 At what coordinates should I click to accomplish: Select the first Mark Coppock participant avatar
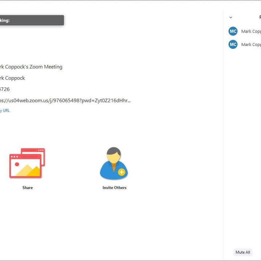pyautogui.click(x=233, y=31)
